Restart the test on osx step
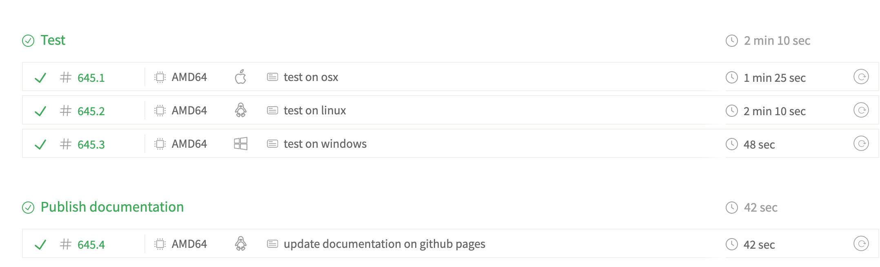The image size is (880, 267). coord(862,77)
